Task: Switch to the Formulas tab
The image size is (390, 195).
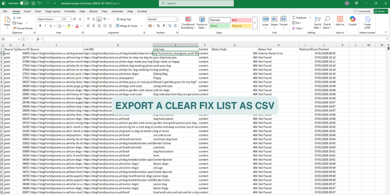Action: (70, 11)
